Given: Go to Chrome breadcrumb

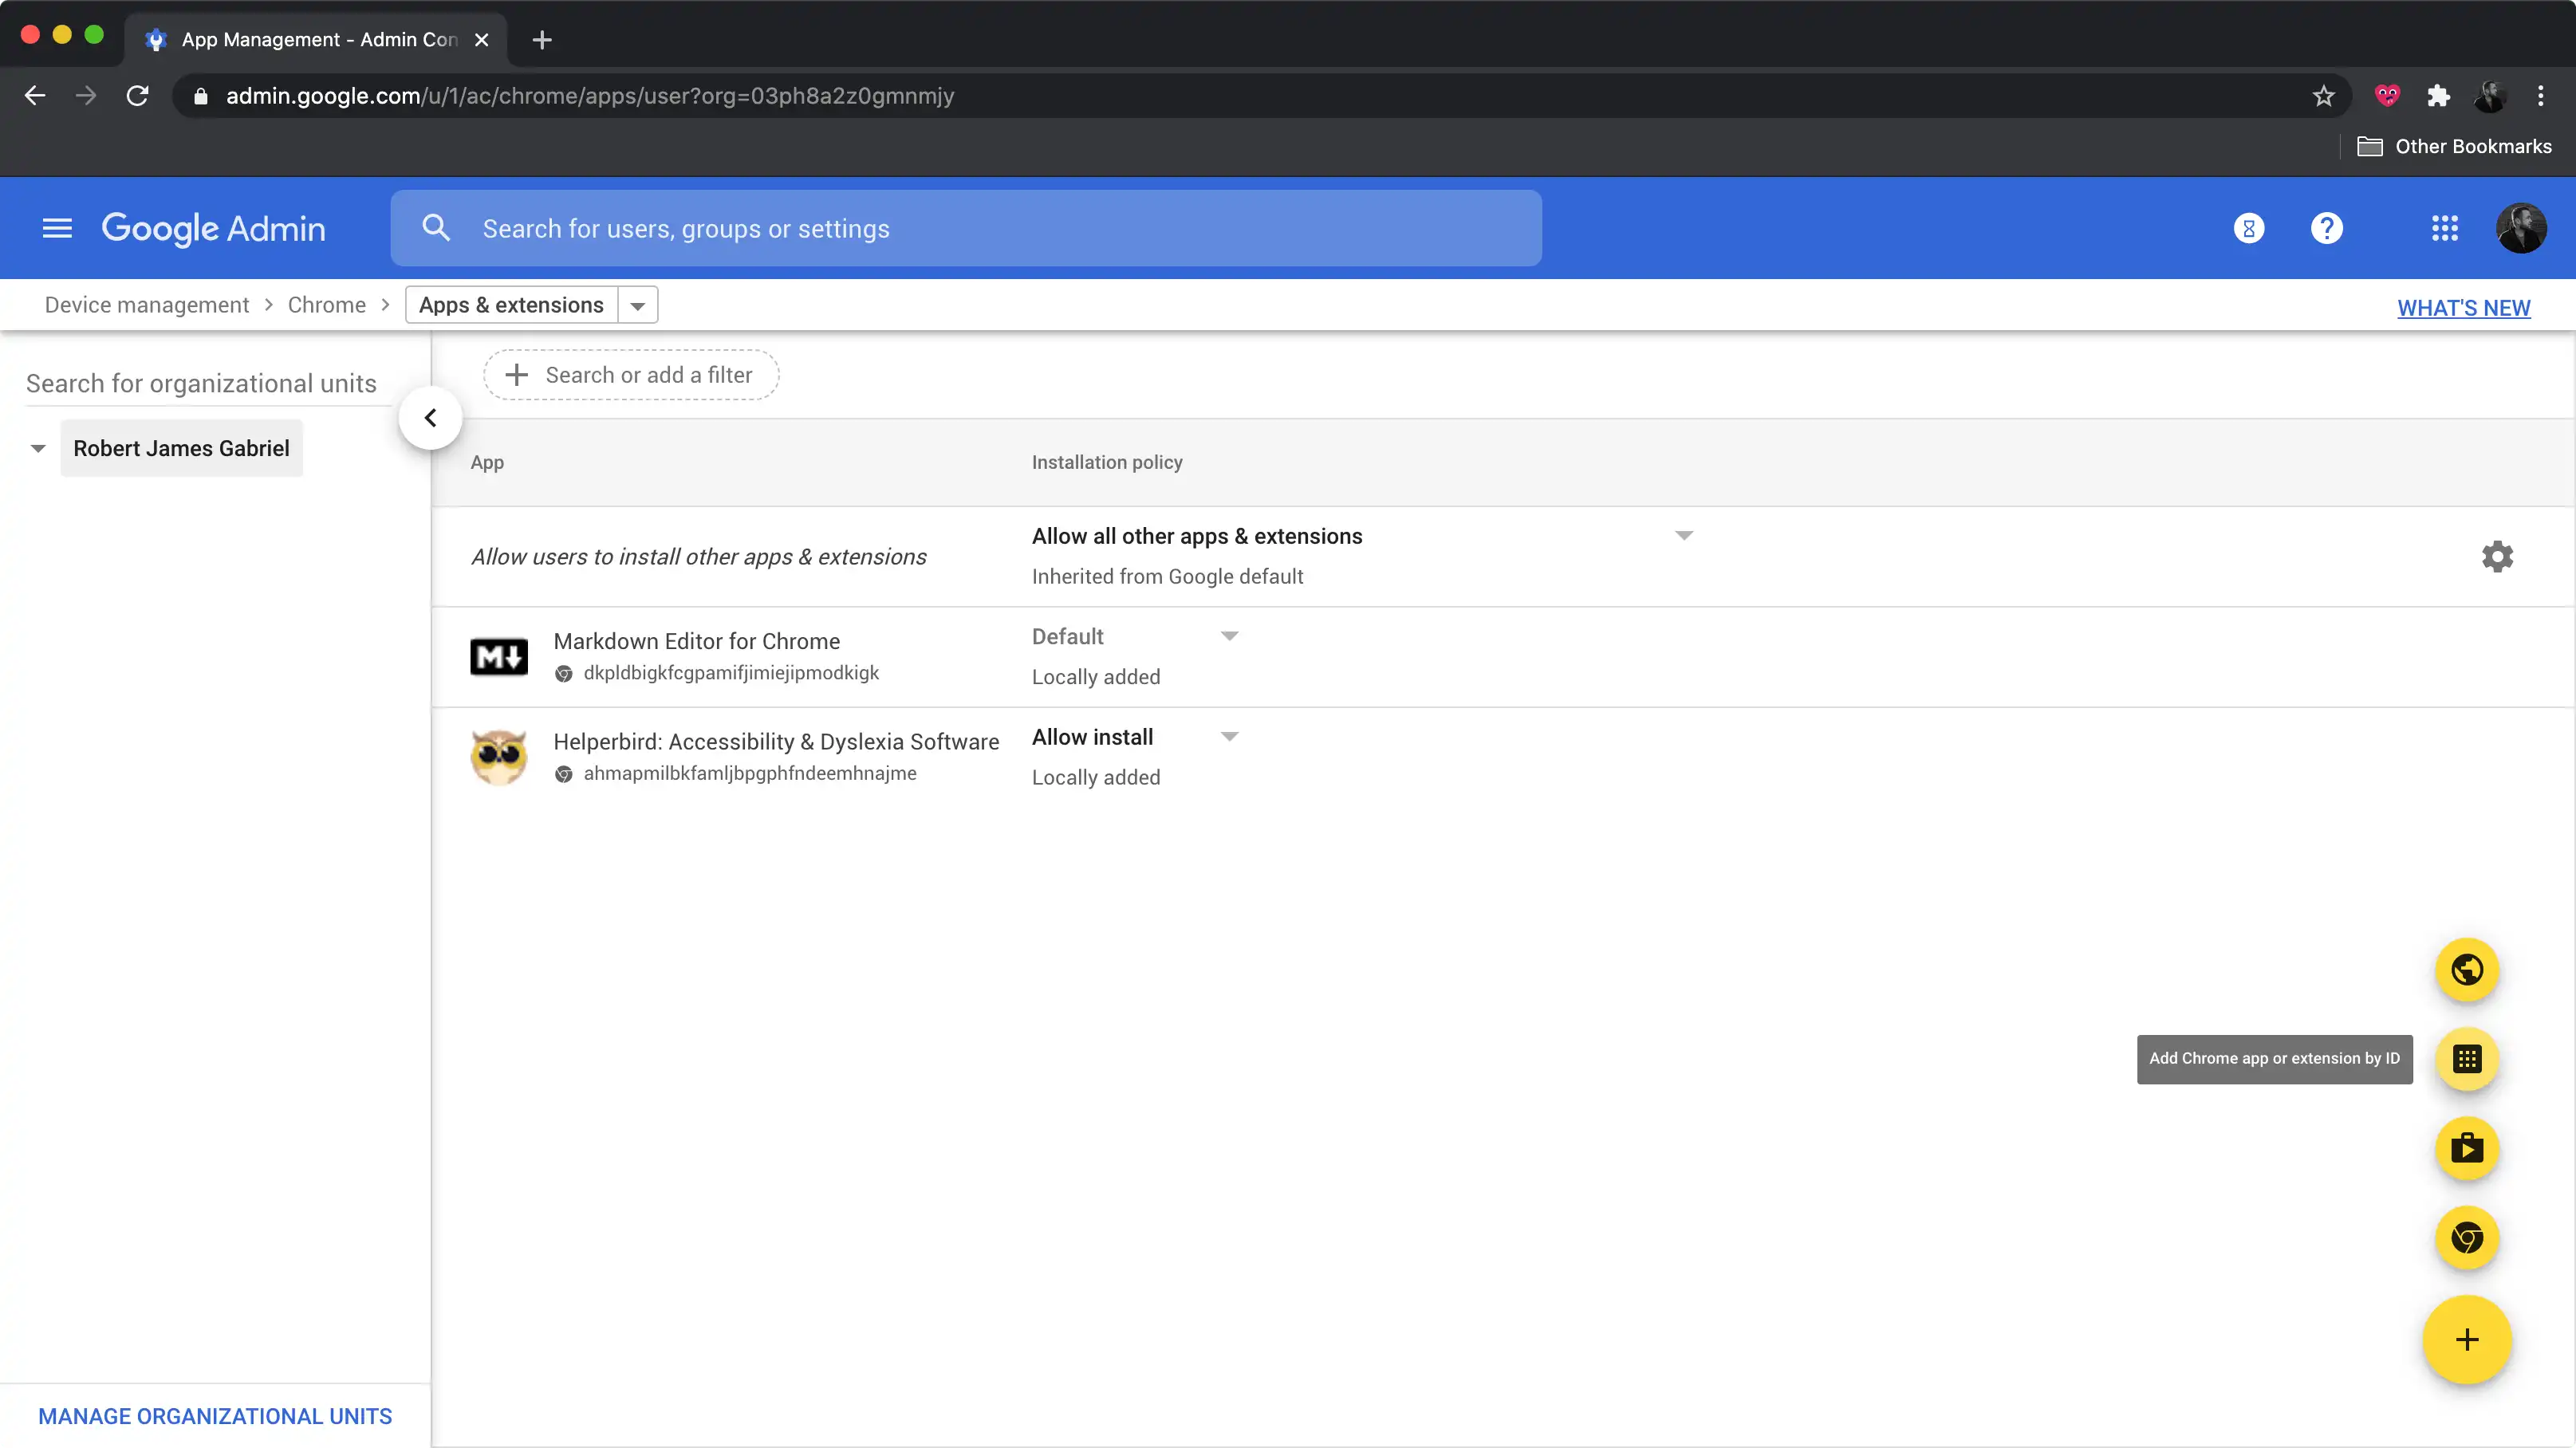Looking at the screenshot, I should coord(327,305).
